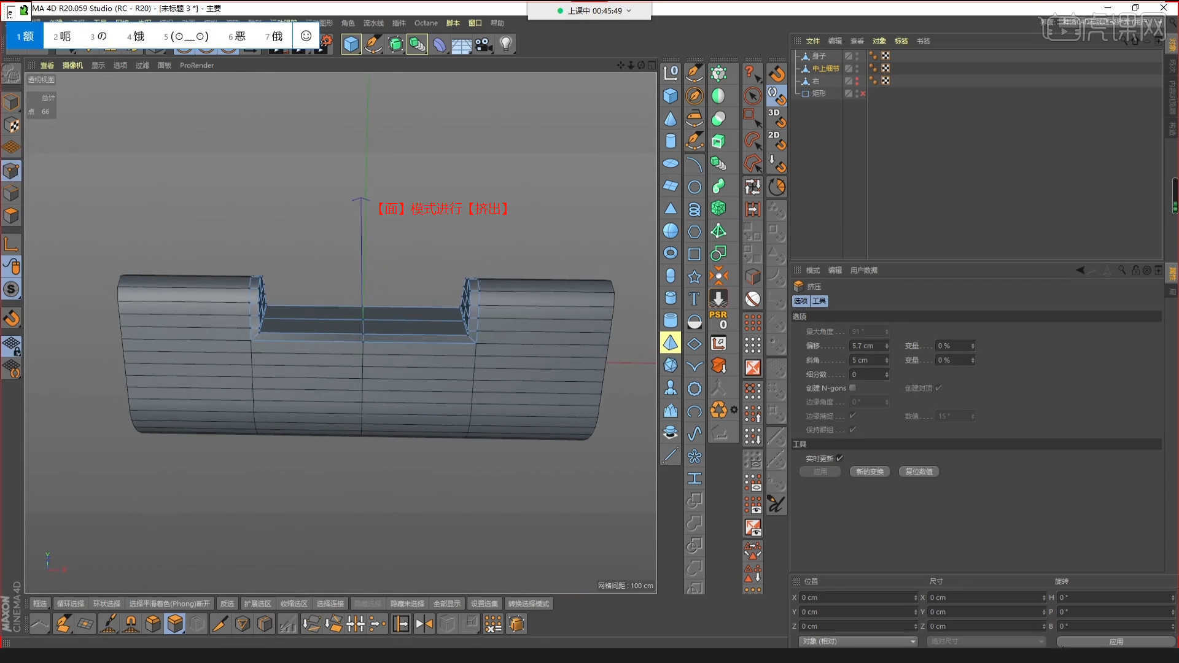Toggle the 创建封顶 checkbox
This screenshot has height=663, width=1179.
pyautogui.click(x=939, y=388)
